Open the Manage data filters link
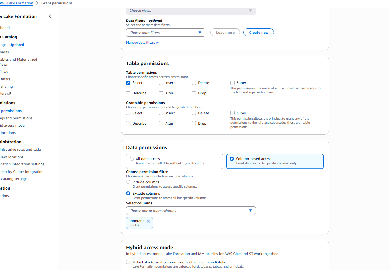The image size is (390, 270). pos(140,43)
